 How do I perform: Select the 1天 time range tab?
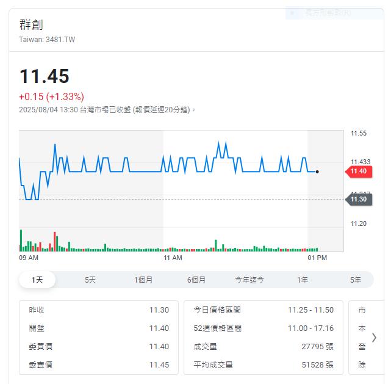click(x=37, y=280)
